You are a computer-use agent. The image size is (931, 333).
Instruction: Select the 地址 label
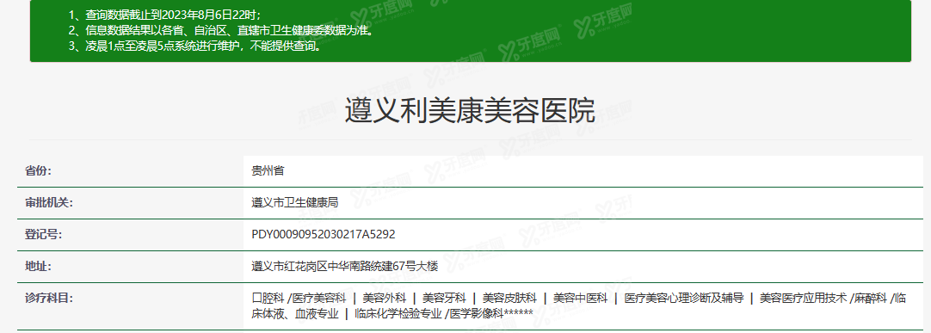click(39, 267)
